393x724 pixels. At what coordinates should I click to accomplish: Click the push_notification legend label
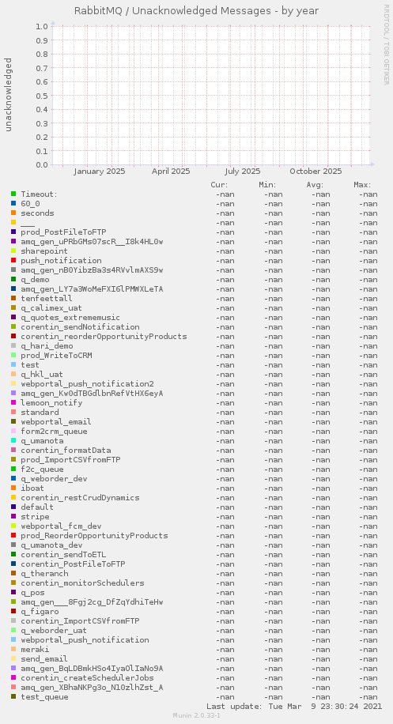coord(61,260)
